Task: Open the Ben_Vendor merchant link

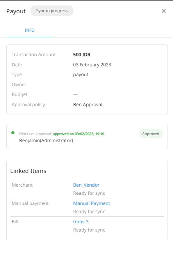Action: [86, 185]
